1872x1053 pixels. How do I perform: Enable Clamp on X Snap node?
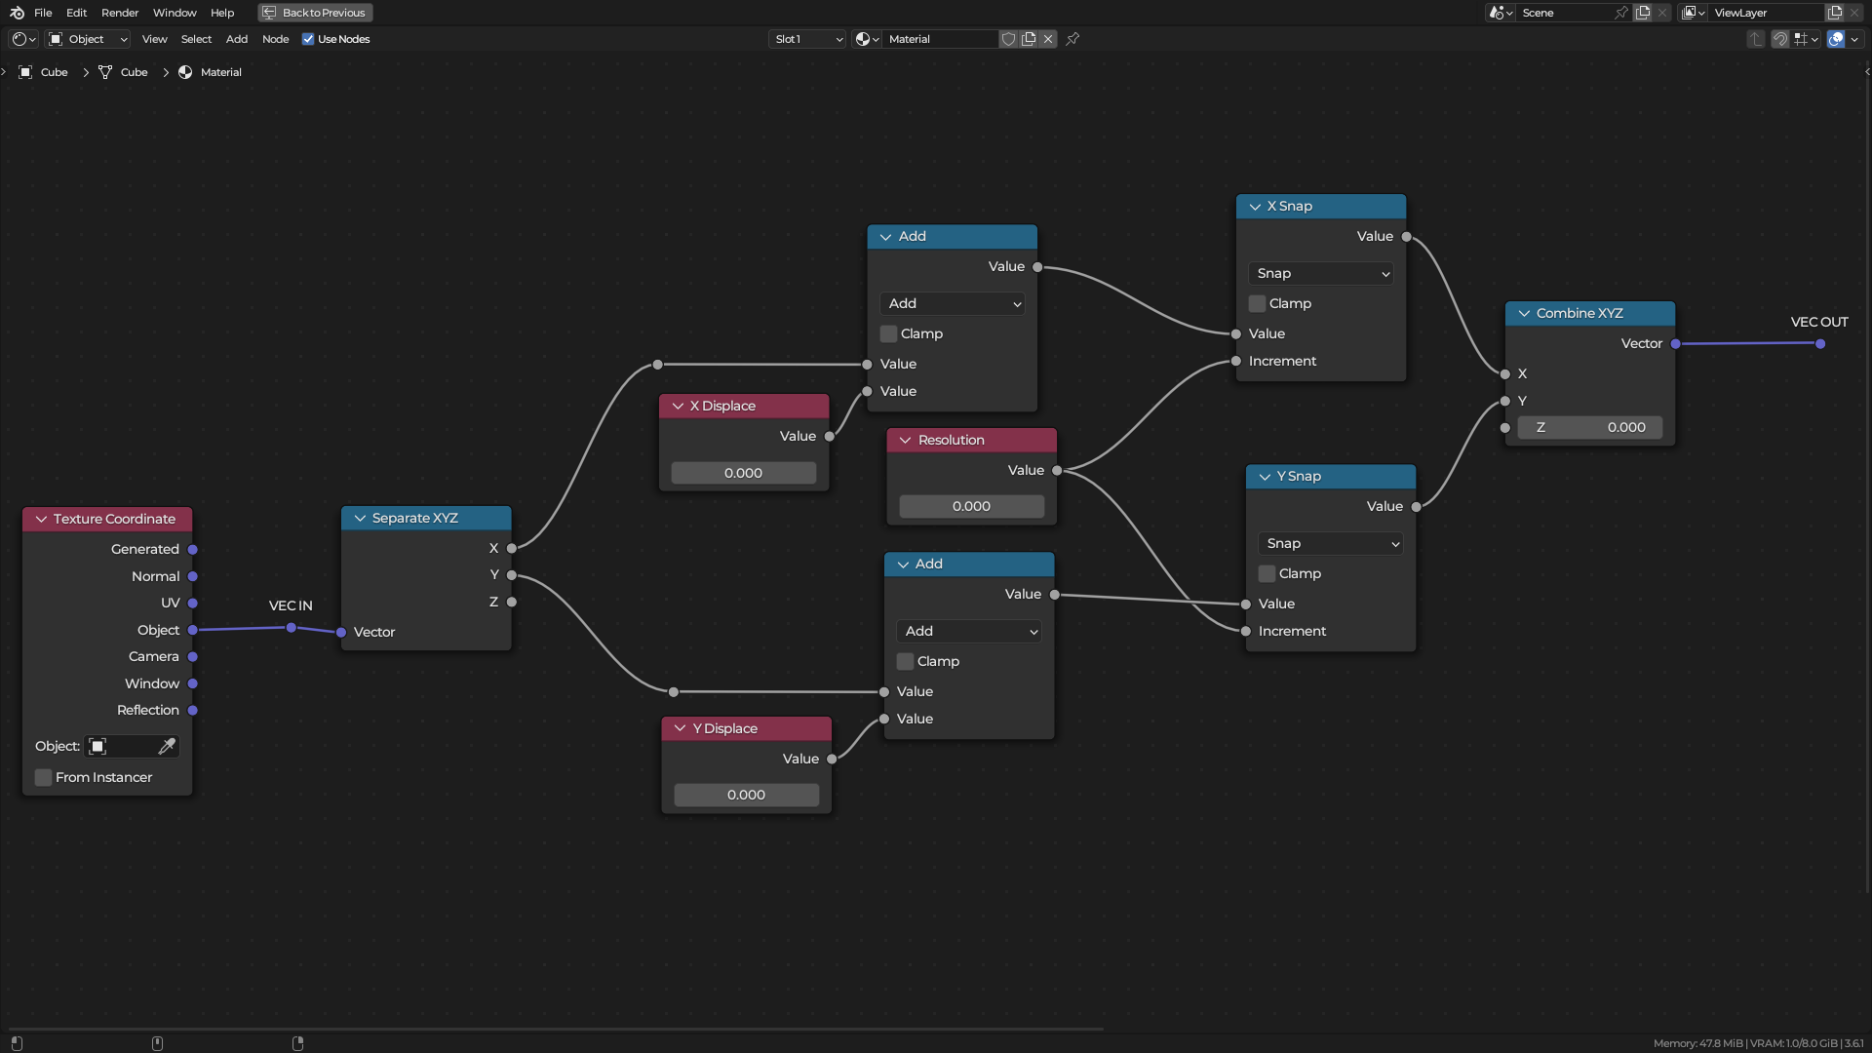click(x=1257, y=303)
